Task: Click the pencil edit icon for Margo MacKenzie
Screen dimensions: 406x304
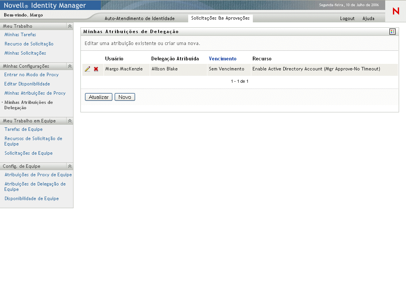Action: pos(87,69)
